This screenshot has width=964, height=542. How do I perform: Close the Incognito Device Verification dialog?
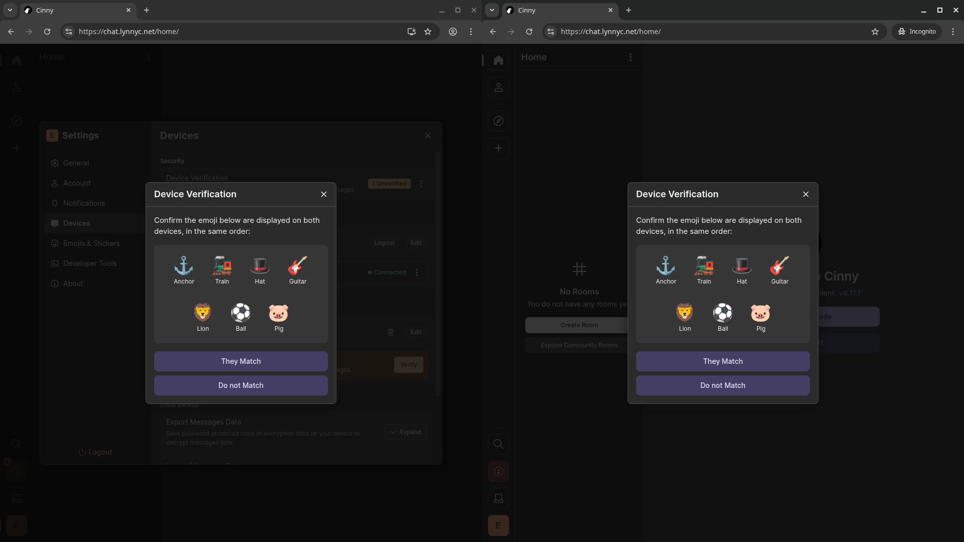pyautogui.click(x=806, y=194)
